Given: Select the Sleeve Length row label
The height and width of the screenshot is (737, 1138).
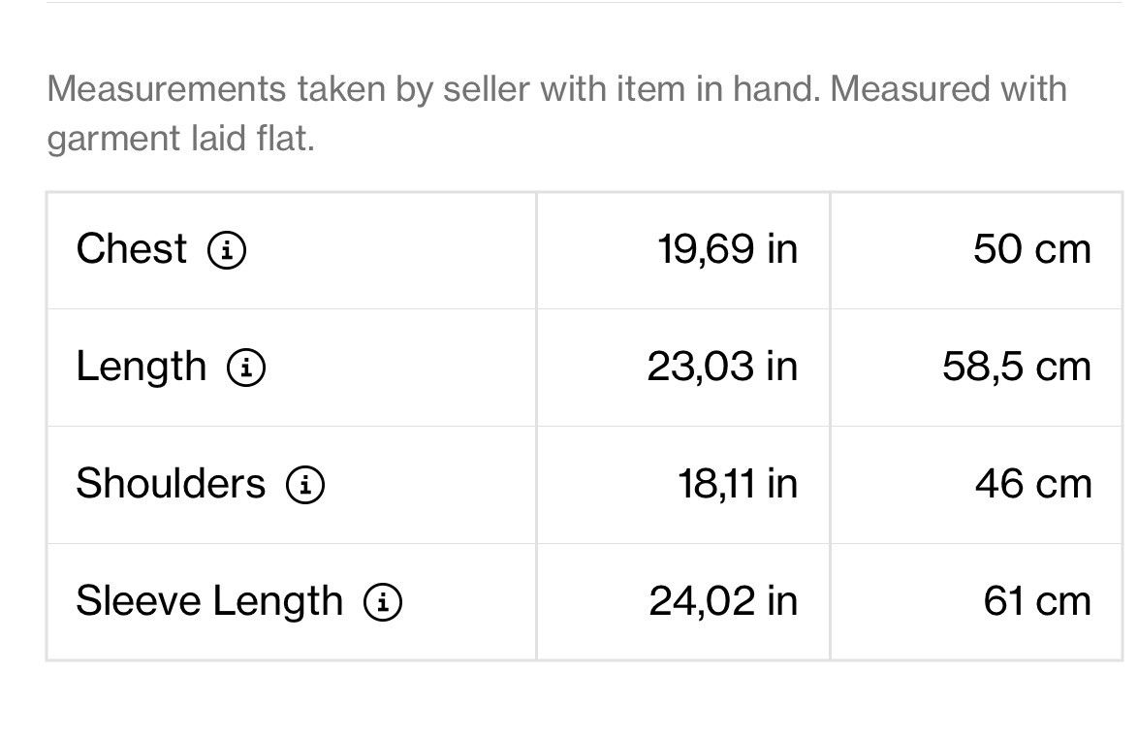Looking at the screenshot, I should 209,601.
